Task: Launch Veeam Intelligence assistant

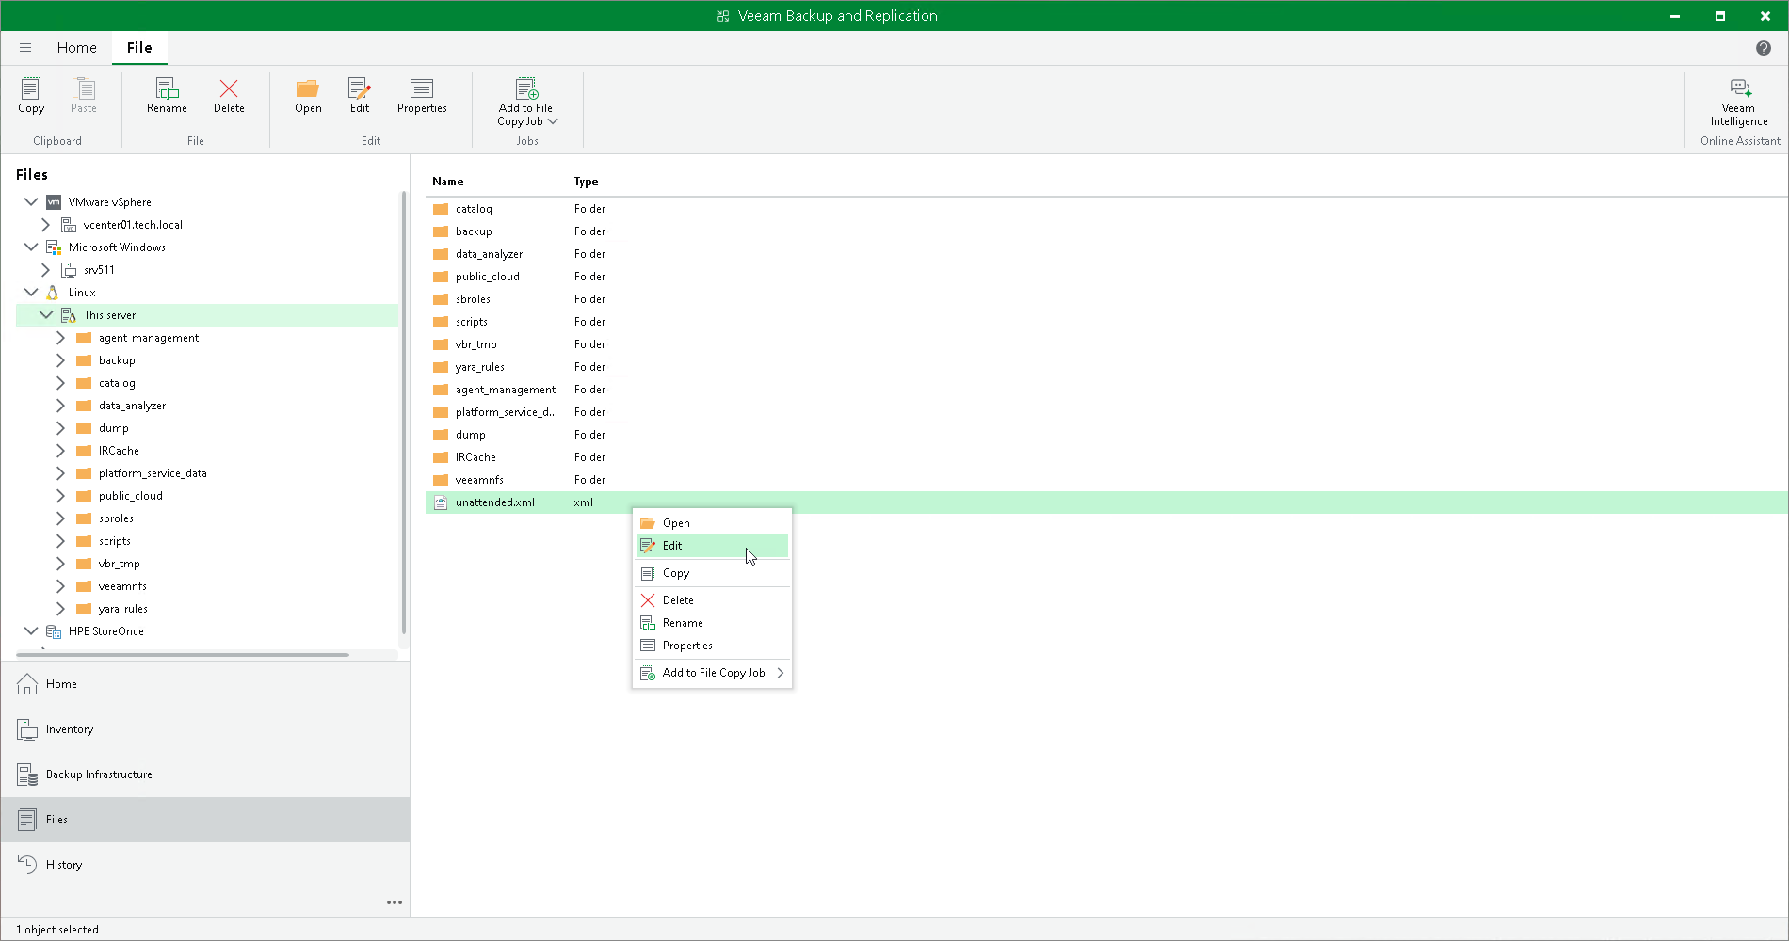Action: [x=1739, y=102]
